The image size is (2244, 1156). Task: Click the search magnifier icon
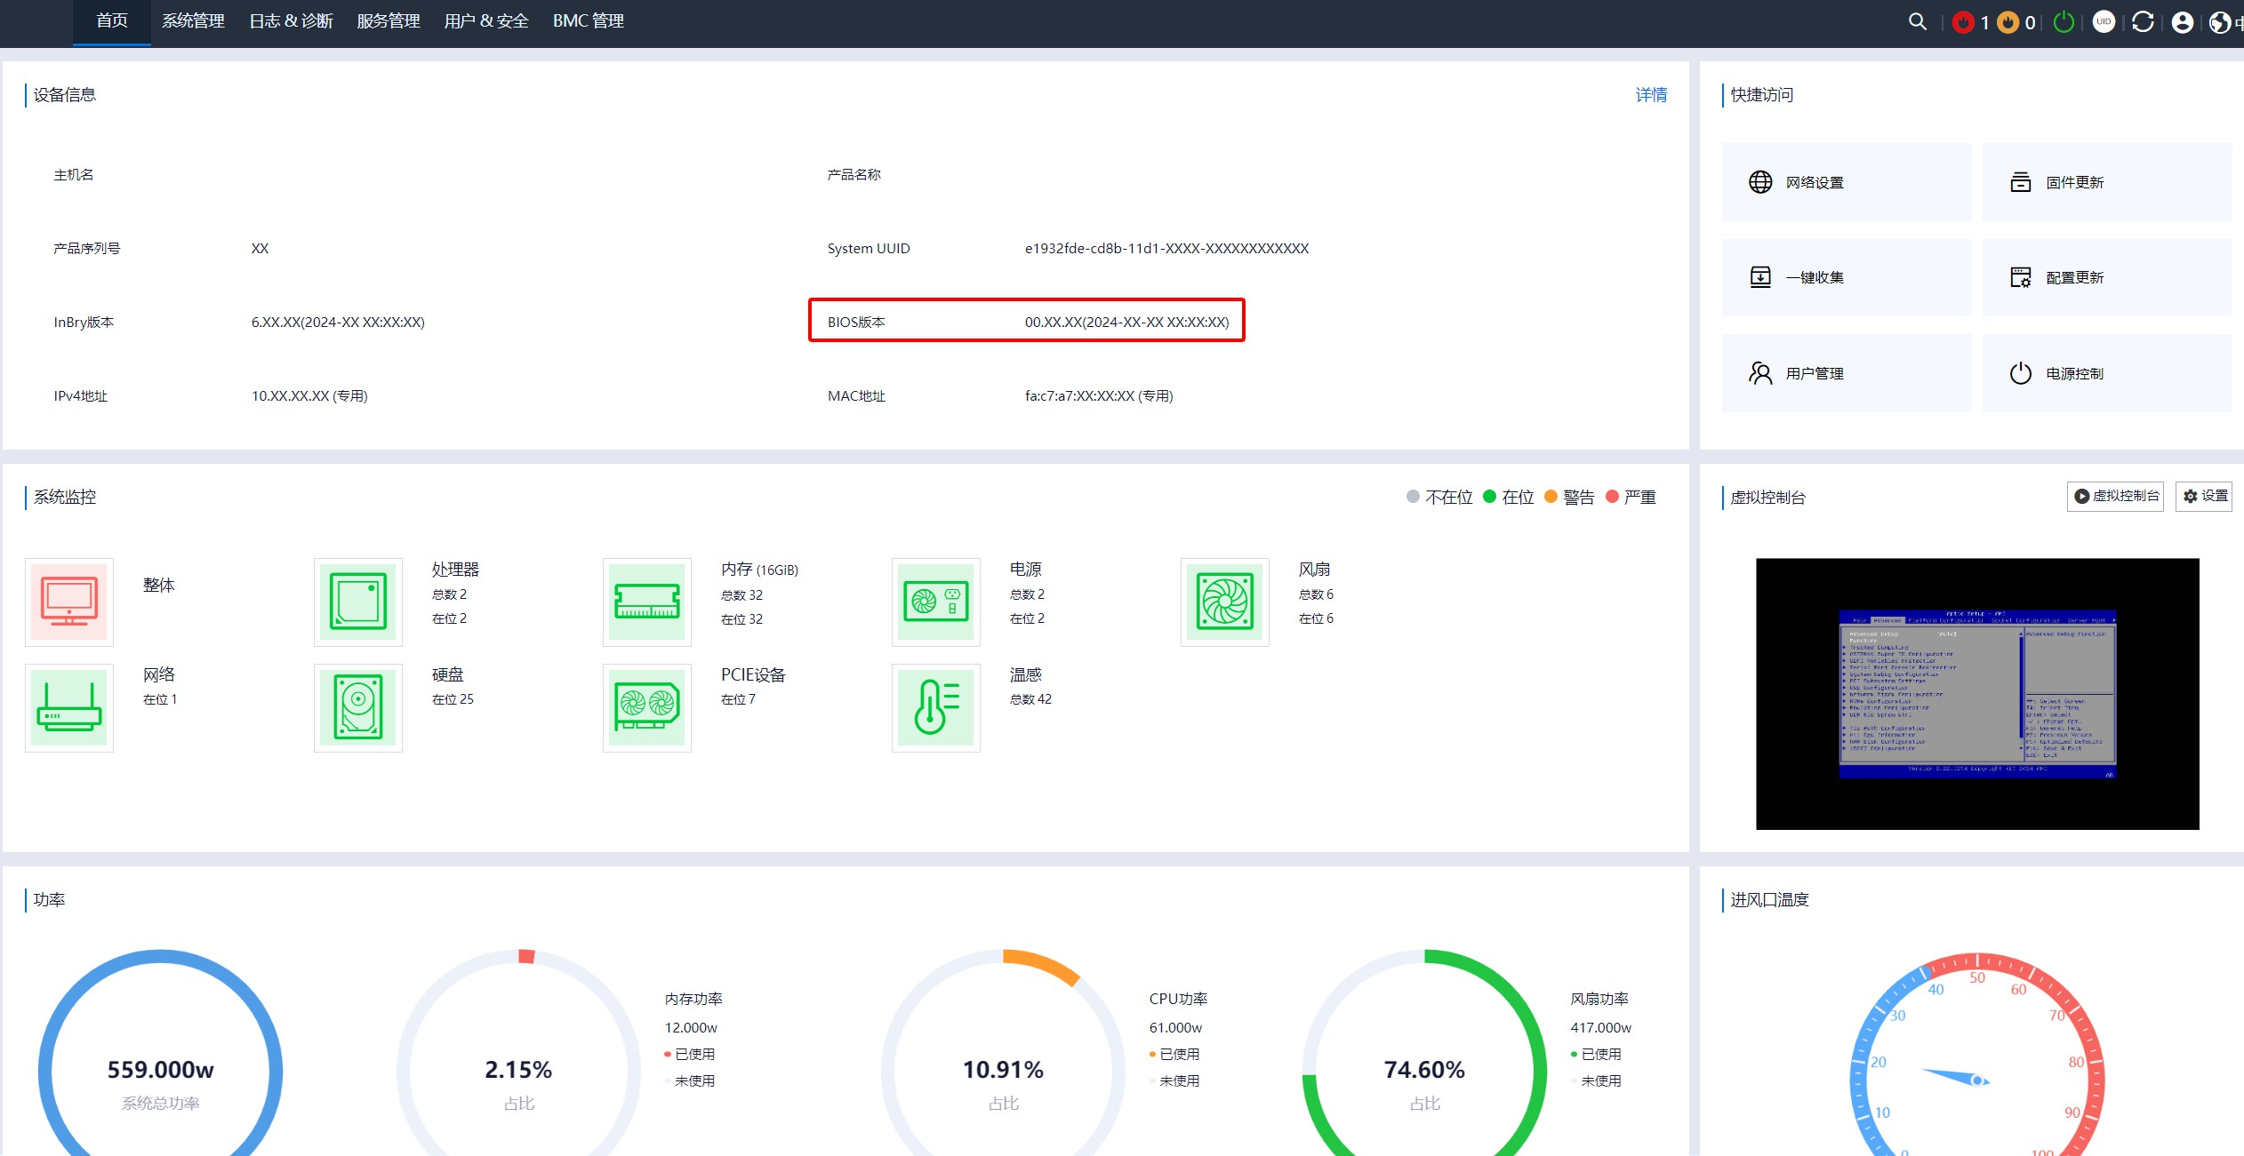coord(1917,21)
